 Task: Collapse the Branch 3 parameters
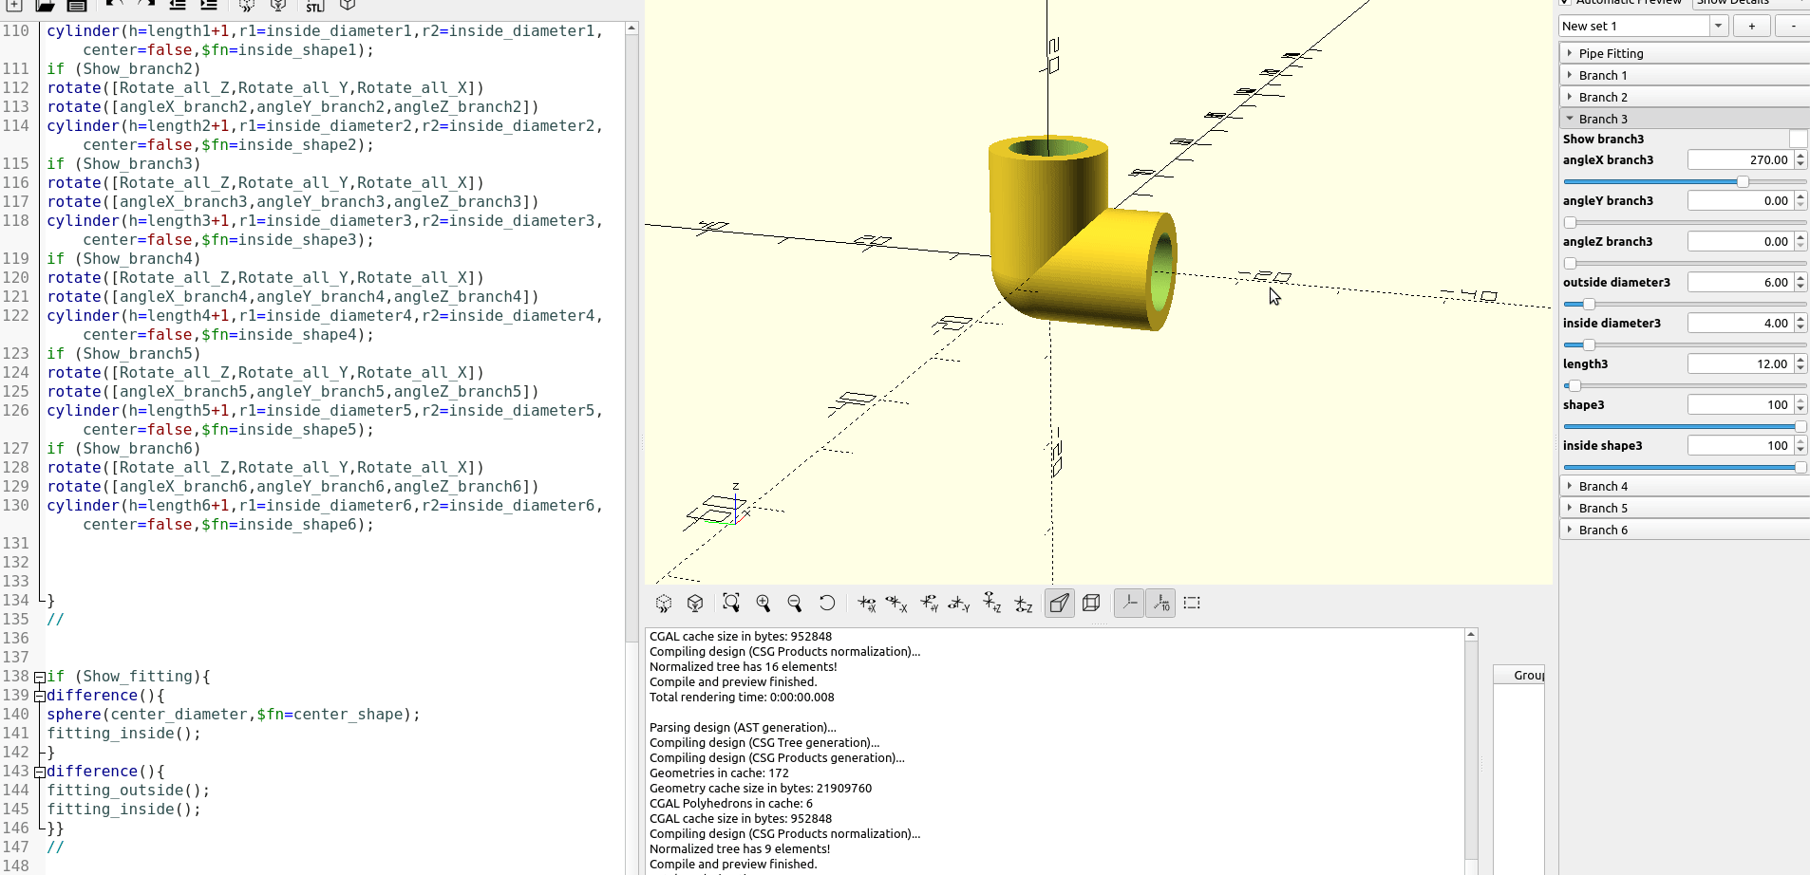(x=1572, y=118)
